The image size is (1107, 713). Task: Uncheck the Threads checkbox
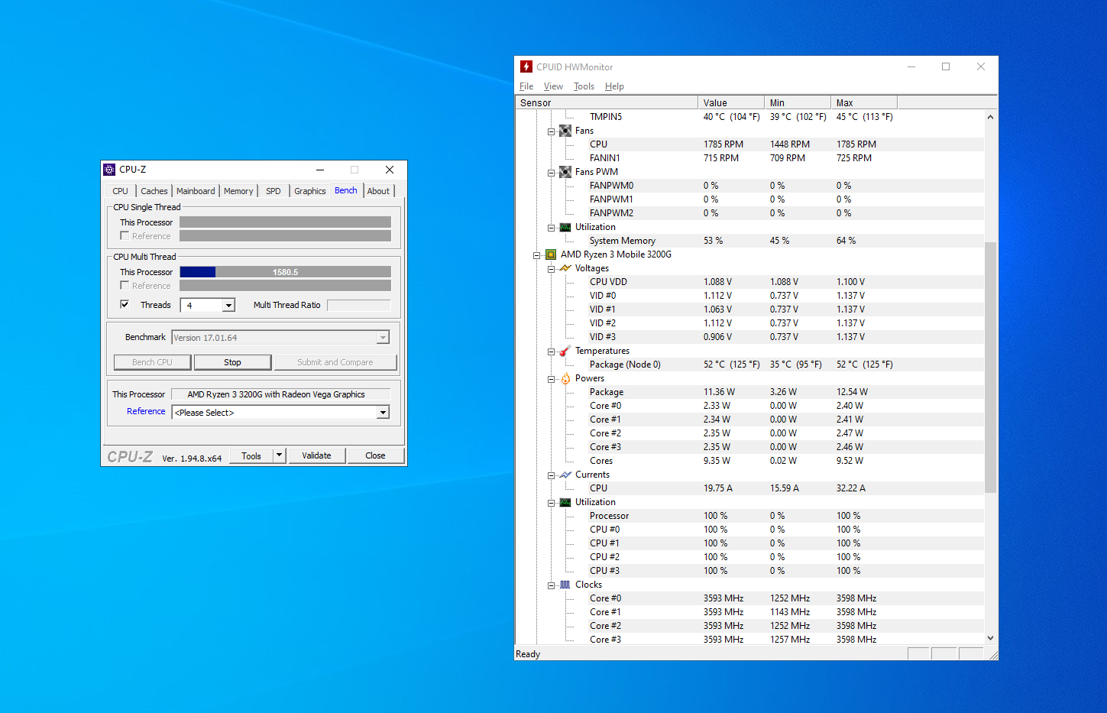click(125, 305)
